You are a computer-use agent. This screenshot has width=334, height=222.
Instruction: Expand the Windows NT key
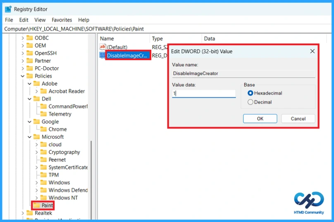[x=36, y=198]
